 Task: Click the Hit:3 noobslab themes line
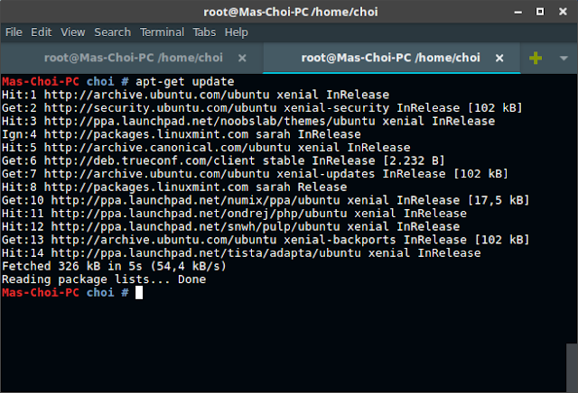point(248,121)
